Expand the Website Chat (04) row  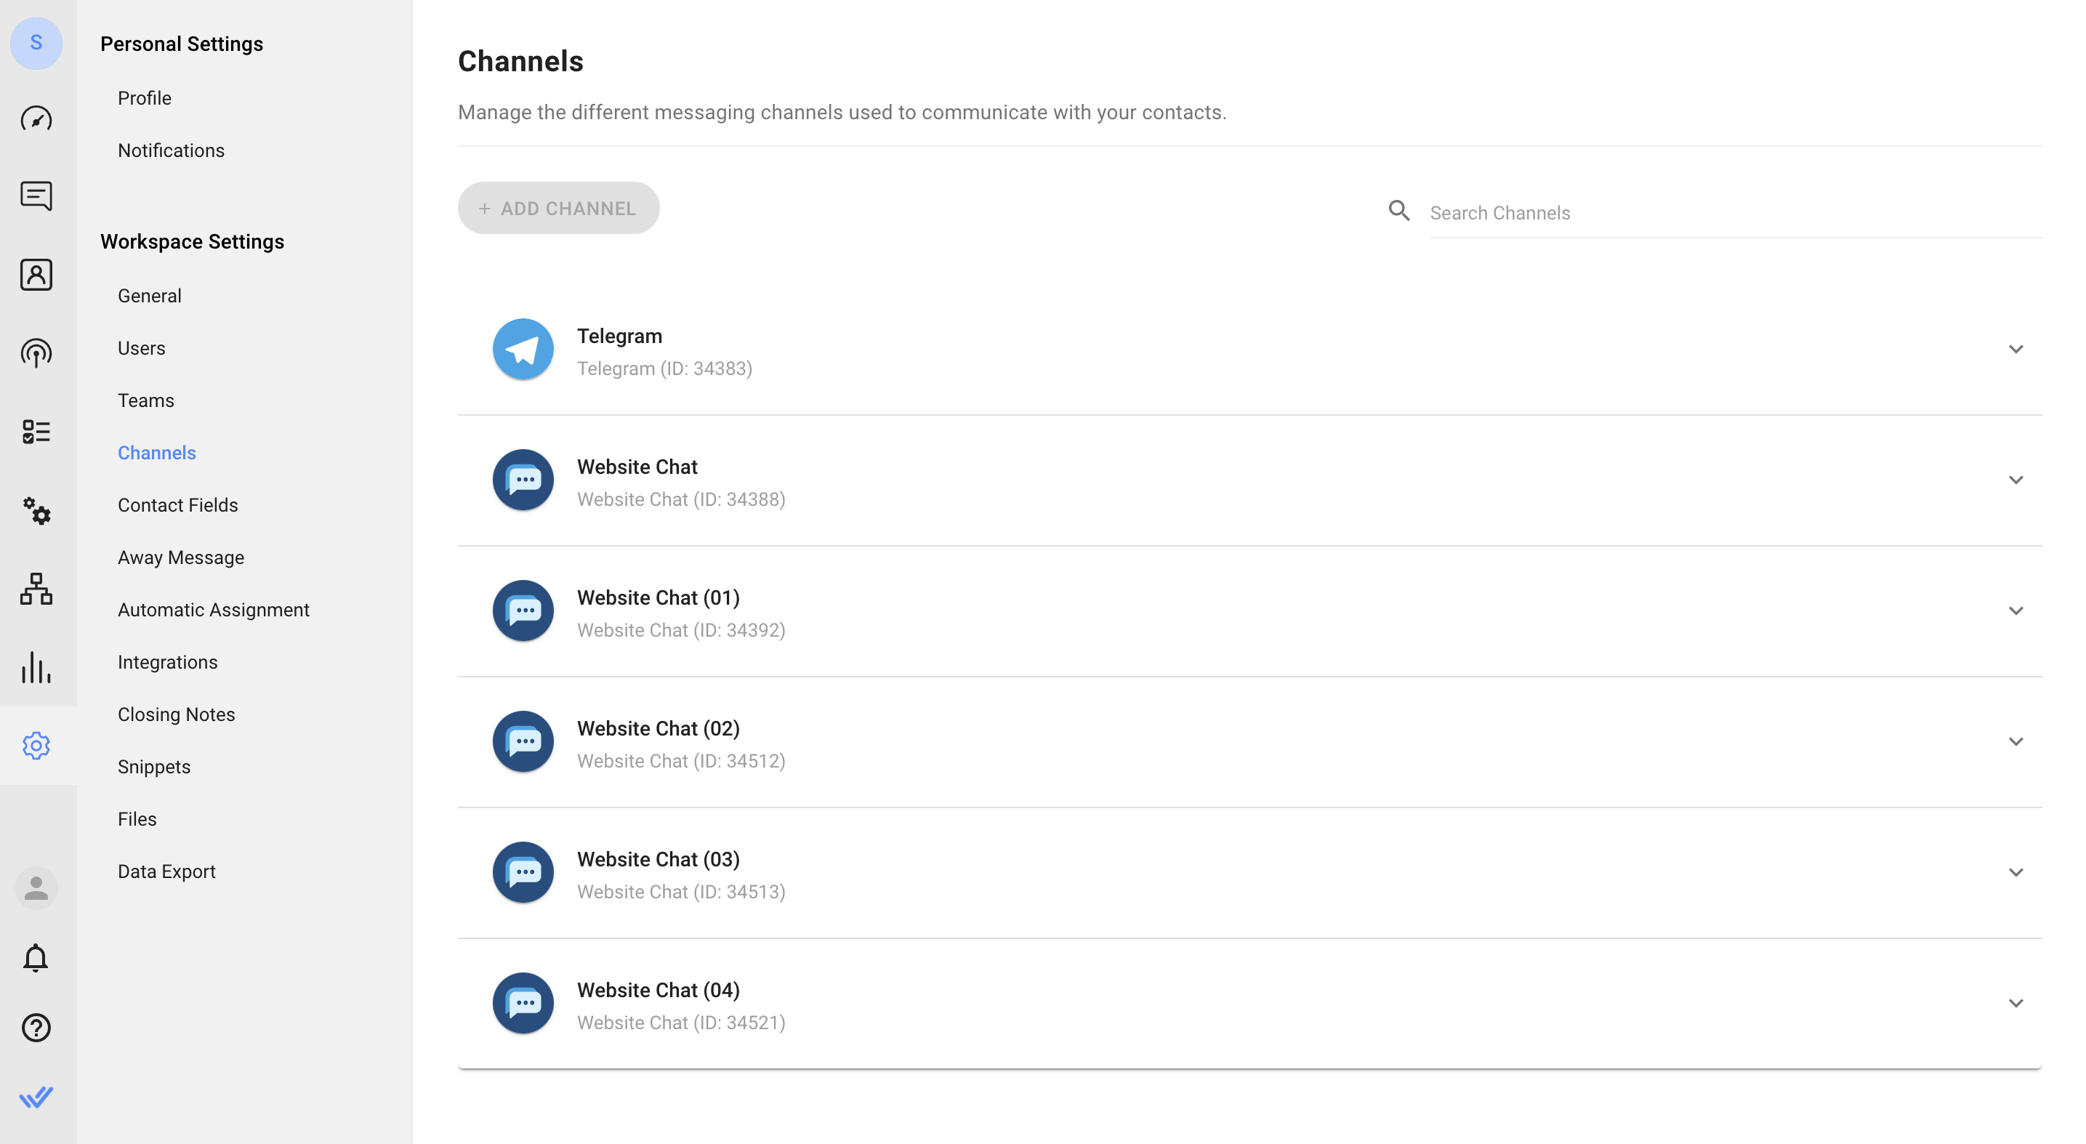[2015, 1003]
